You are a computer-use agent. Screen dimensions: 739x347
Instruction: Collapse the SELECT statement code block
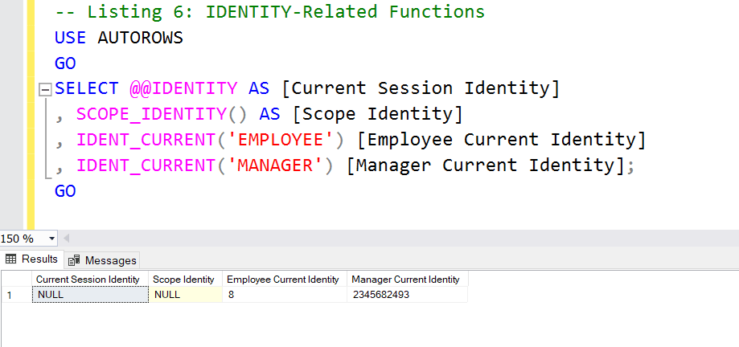pos(45,89)
